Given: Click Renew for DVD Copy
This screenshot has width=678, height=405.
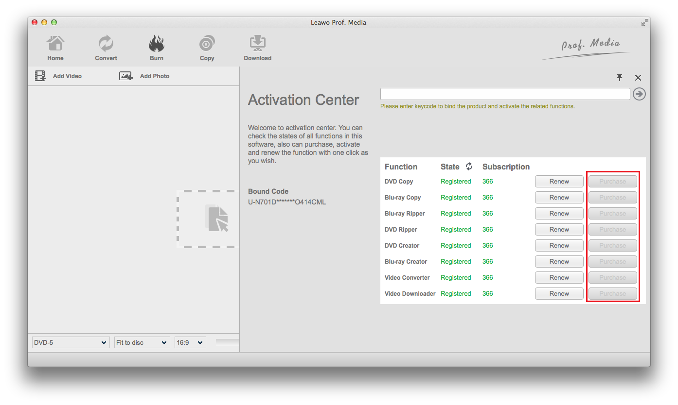Looking at the screenshot, I should click(559, 182).
